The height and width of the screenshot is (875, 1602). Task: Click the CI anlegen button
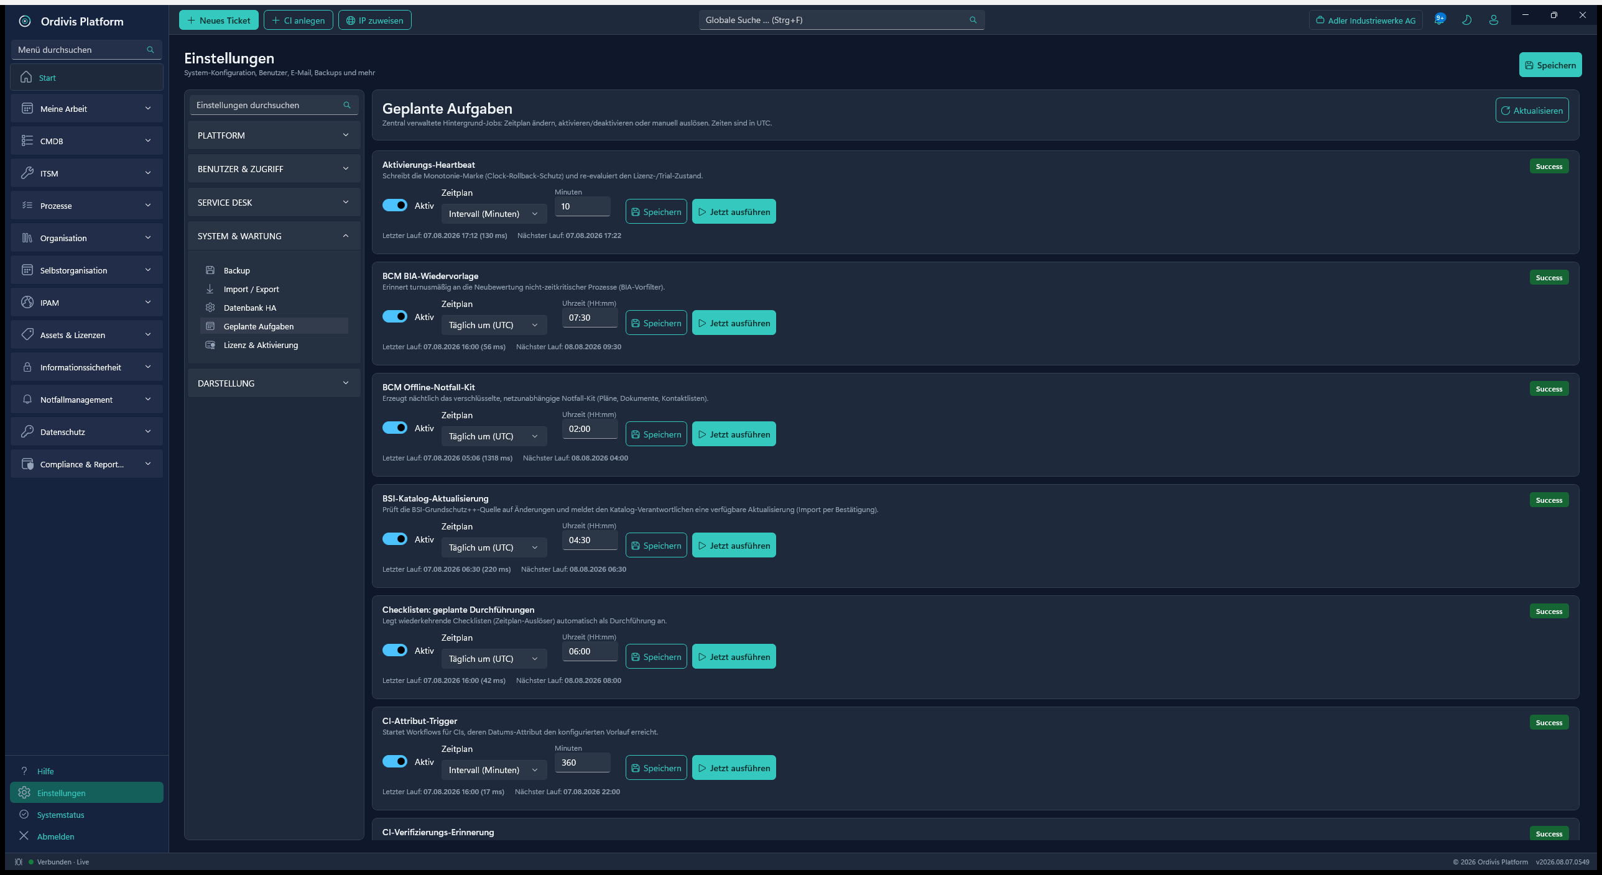coord(299,21)
